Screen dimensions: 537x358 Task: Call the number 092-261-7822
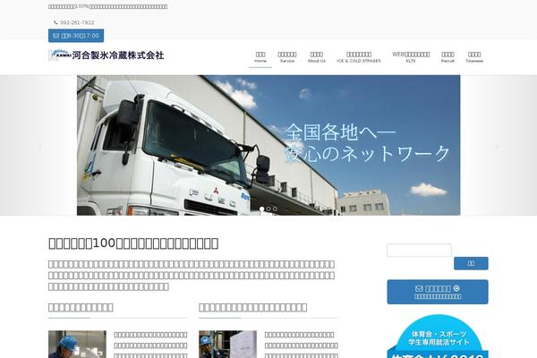pyautogui.click(x=77, y=22)
